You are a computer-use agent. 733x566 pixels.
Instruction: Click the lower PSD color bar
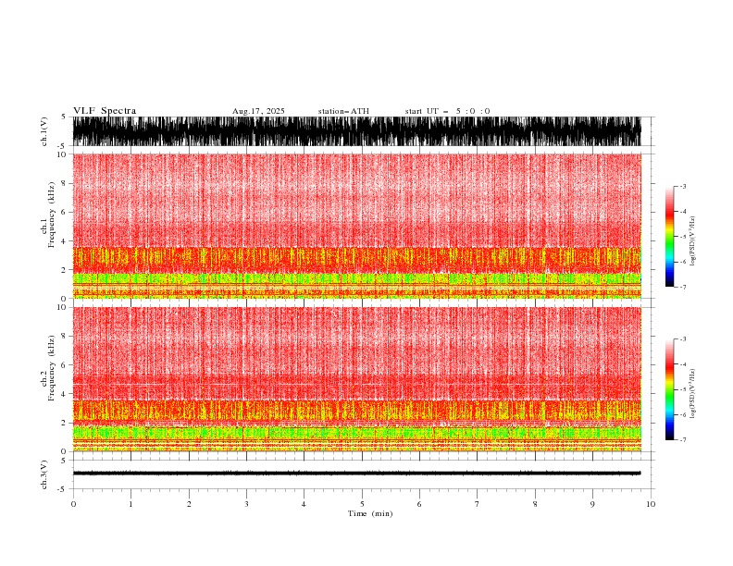point(669,389)
